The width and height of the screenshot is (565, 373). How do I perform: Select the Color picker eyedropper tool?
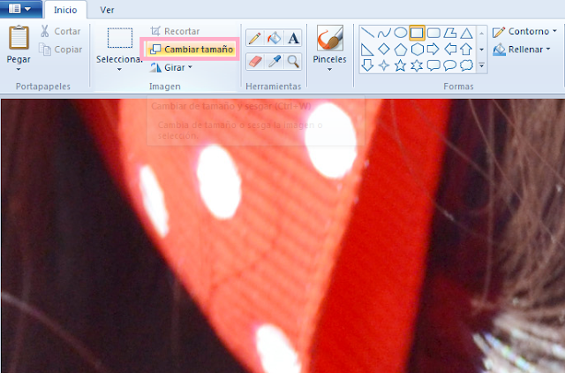pos(274,61)
